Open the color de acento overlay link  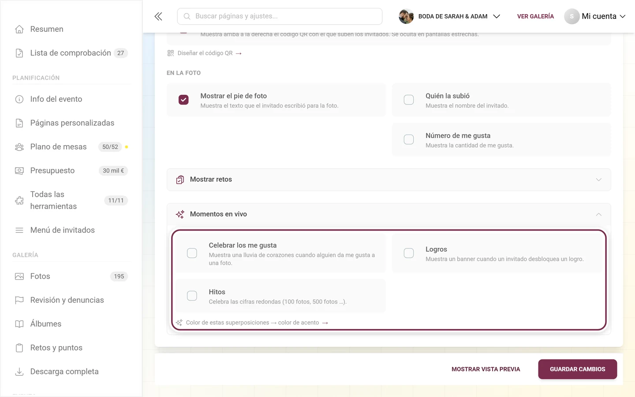[252, 323]
